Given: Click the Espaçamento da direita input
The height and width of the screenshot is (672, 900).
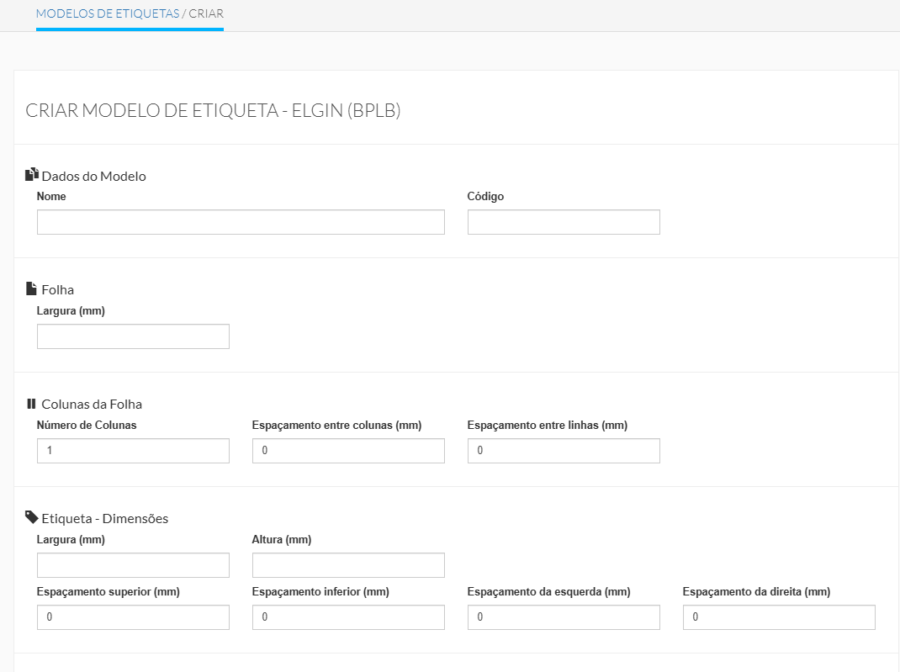Looking at the screenshot, I should point(779,617).
